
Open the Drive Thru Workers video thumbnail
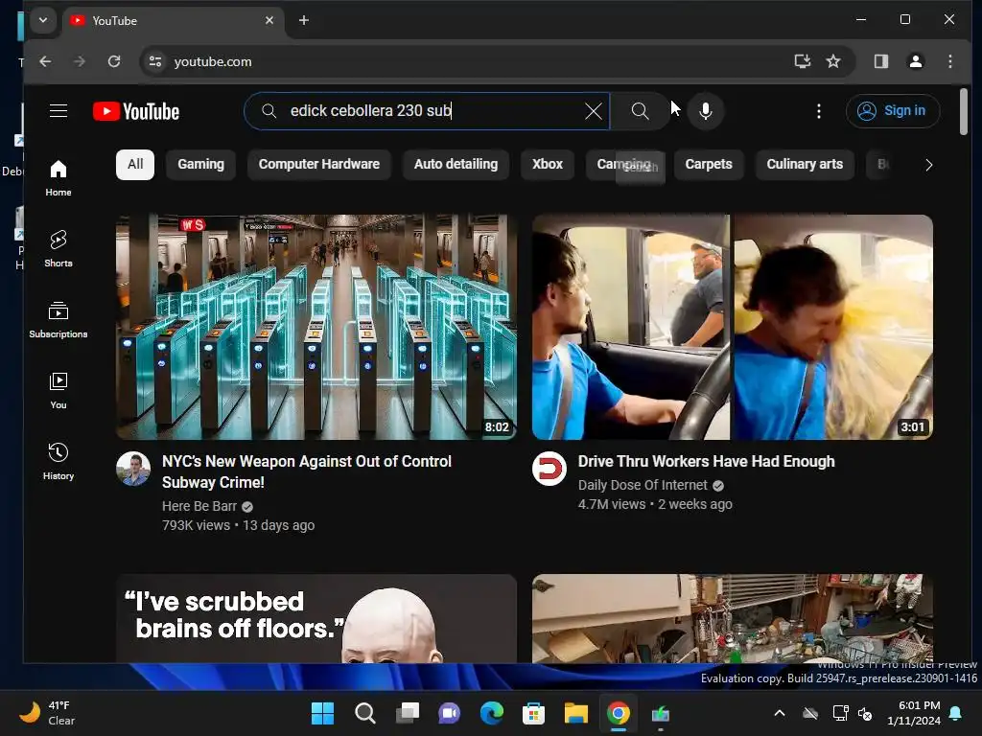(732, 328)
